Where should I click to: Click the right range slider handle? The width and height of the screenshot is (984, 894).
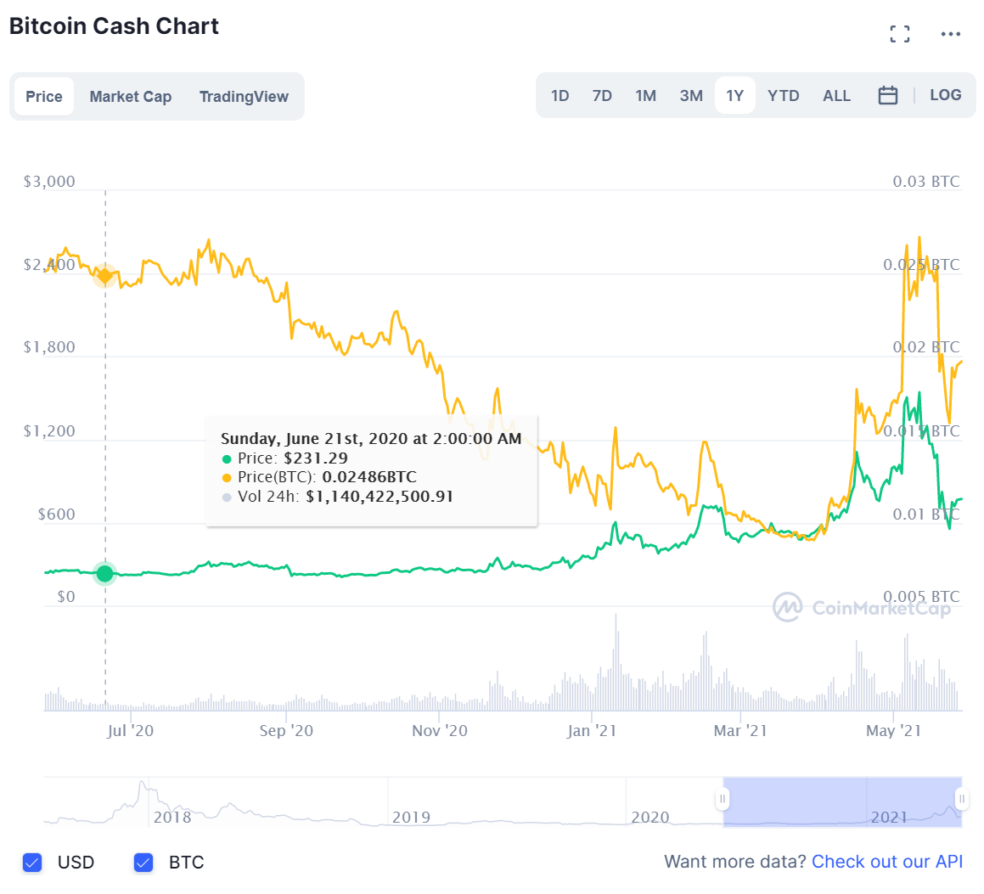coord(962,800)
